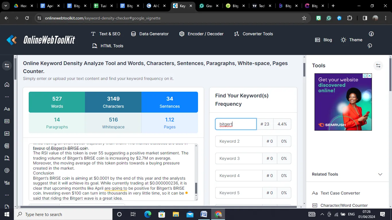Open the browser Extensions puzzle icon
The height and width of the screenshot is (220, 392).
click(350, 18)
